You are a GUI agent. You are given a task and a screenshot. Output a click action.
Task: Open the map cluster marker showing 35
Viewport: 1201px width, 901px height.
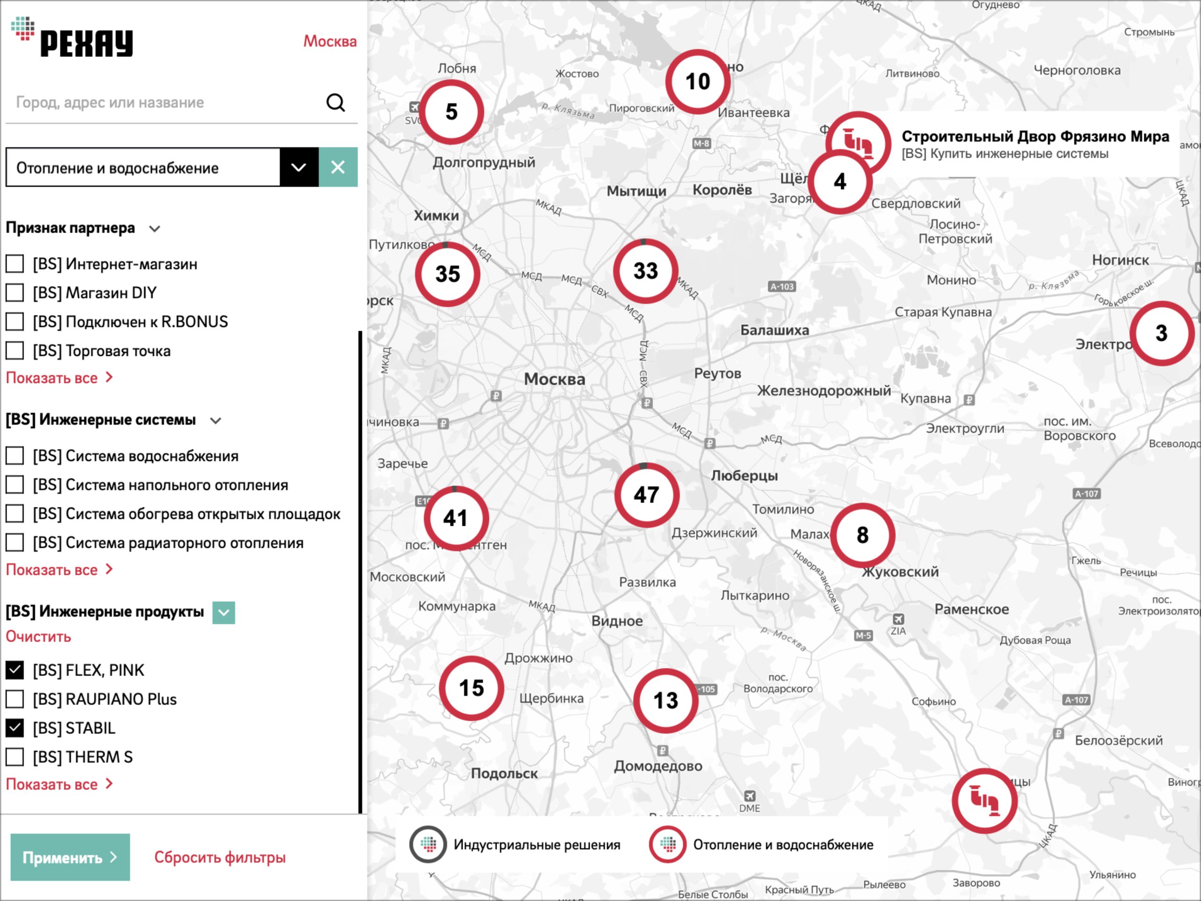click(448, 274)
